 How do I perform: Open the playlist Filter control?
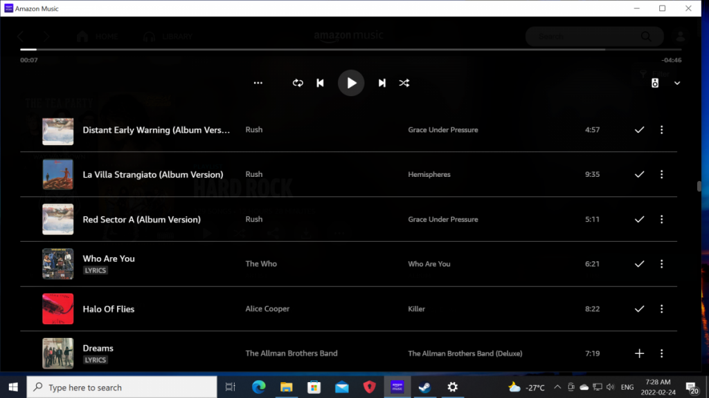655,73
